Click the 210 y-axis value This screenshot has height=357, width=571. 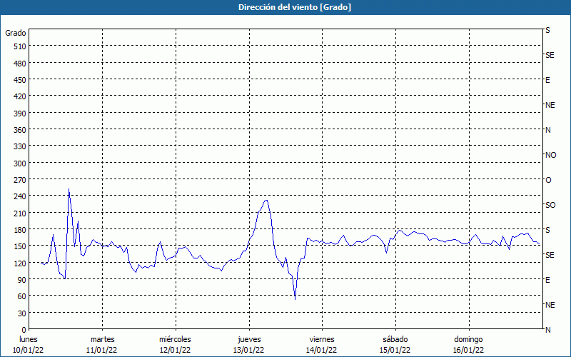[20, 213]
